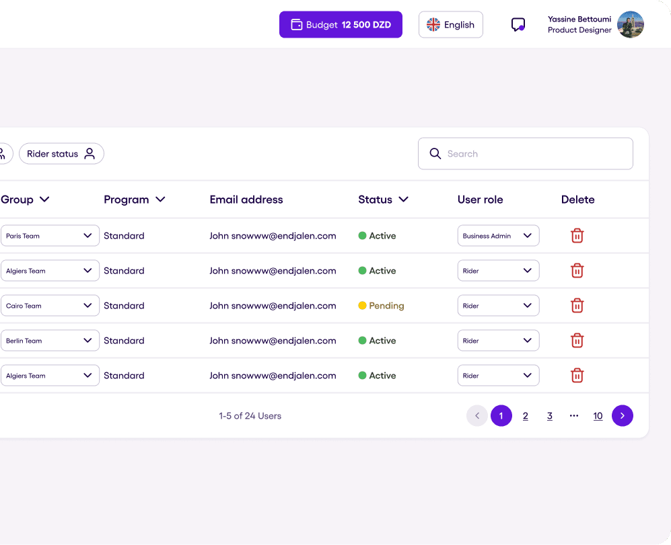Go to previous page with left arrow
The image size is (671, 545).
pyautogui.click(x=476, y=416)
